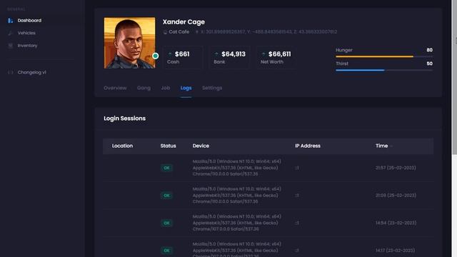Click the $64,913 Bank value
Image resolution: width=457 pixels, height=257 pixels.
pyautogui.click(x=233, y=54)
